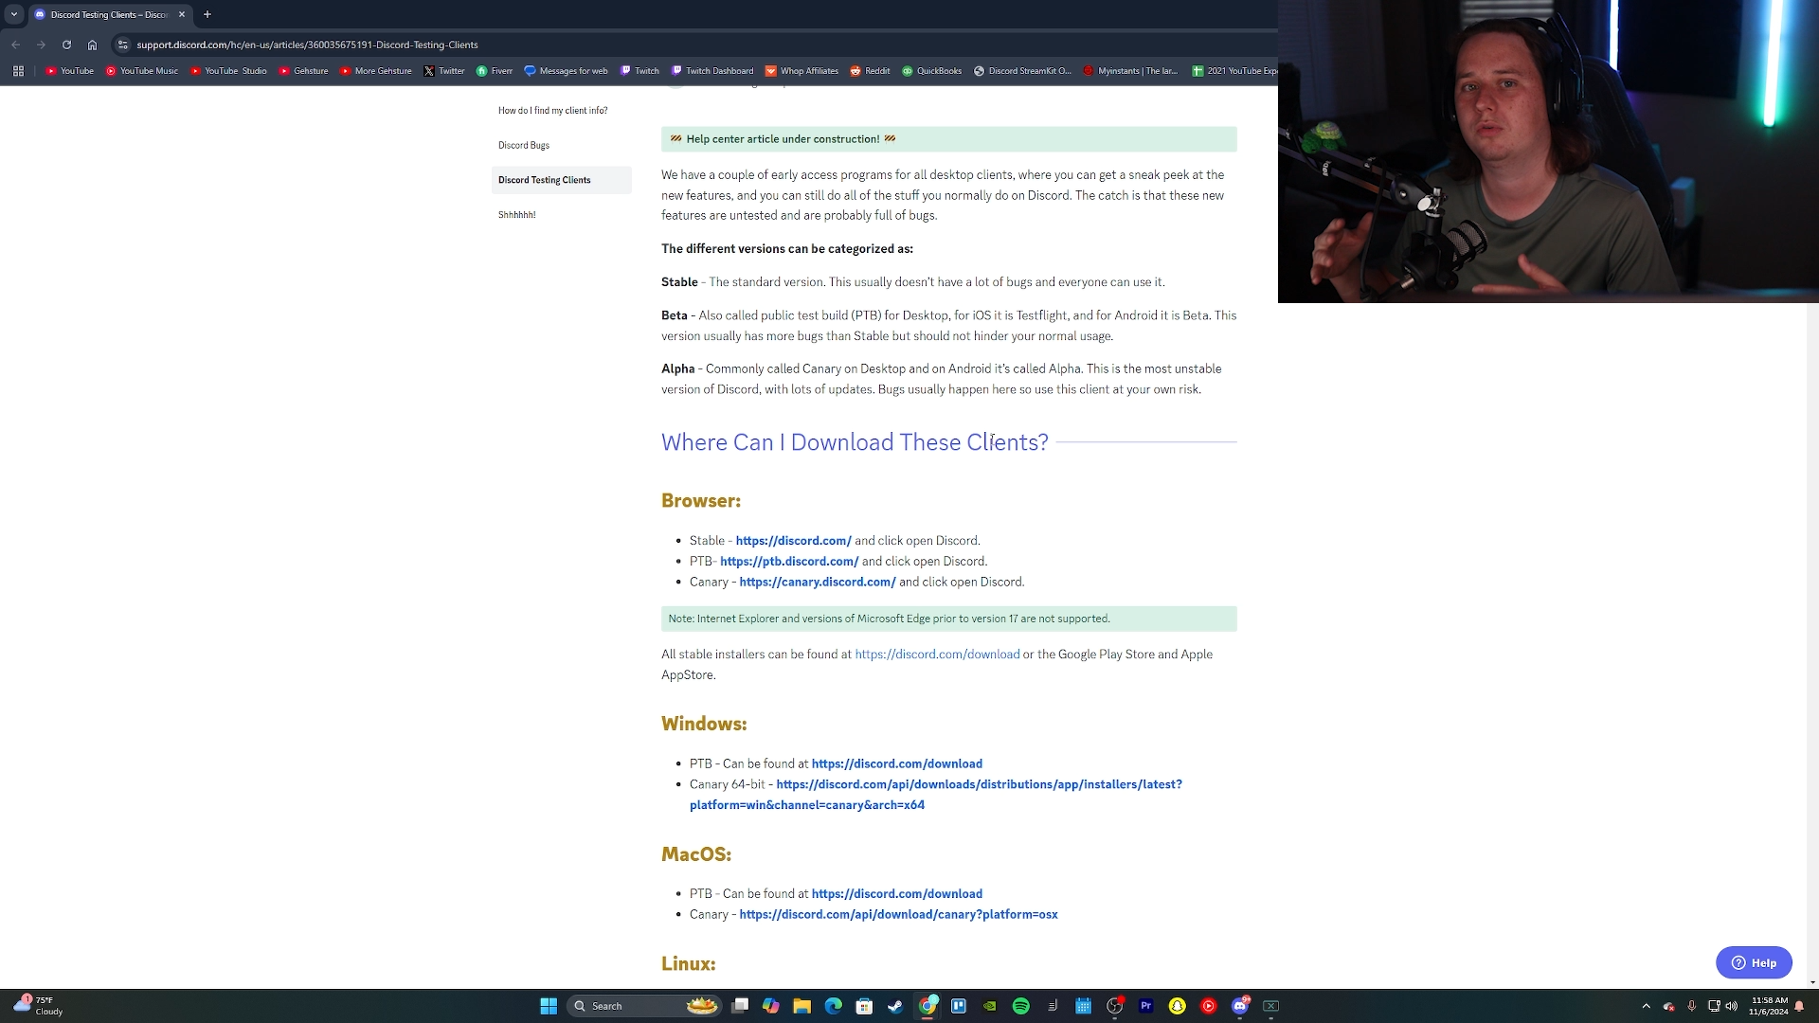Click the Windows Start button
The height and width of the screenshot is (1023, 1819).
[x=549, y=1006]
